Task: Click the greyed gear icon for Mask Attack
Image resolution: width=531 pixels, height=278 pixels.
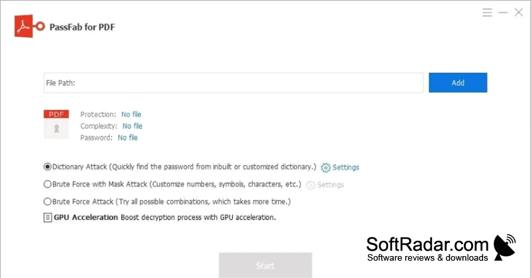Action: pos(310,185)
